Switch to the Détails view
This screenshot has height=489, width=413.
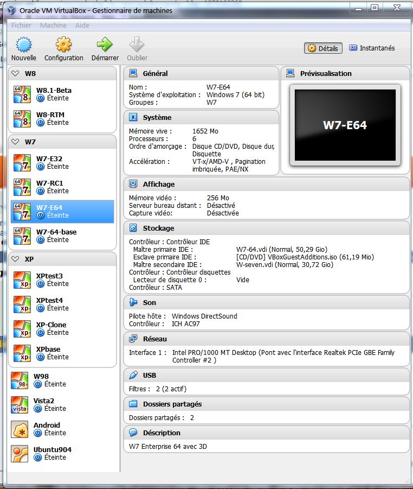pyautogui.click(x=323, y=48)
